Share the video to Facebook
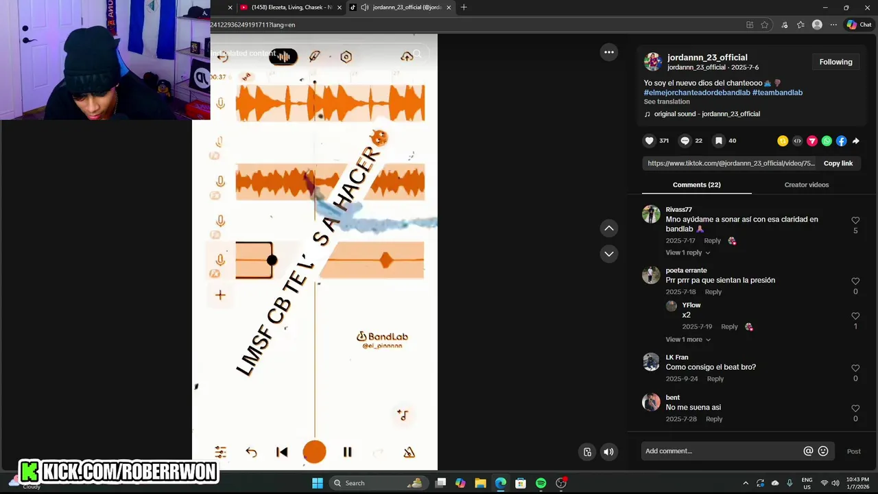878x494 pixels. pyautogui.click(x=841, y=141)
